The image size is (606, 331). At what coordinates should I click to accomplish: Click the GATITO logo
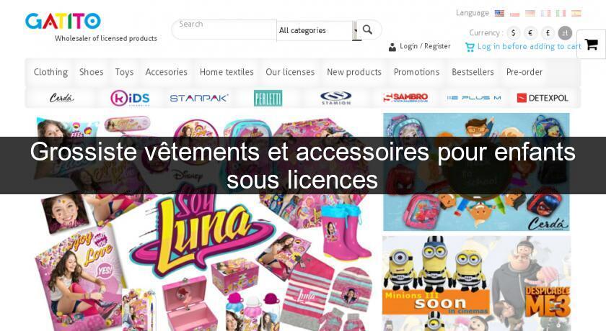click(63, 21)
